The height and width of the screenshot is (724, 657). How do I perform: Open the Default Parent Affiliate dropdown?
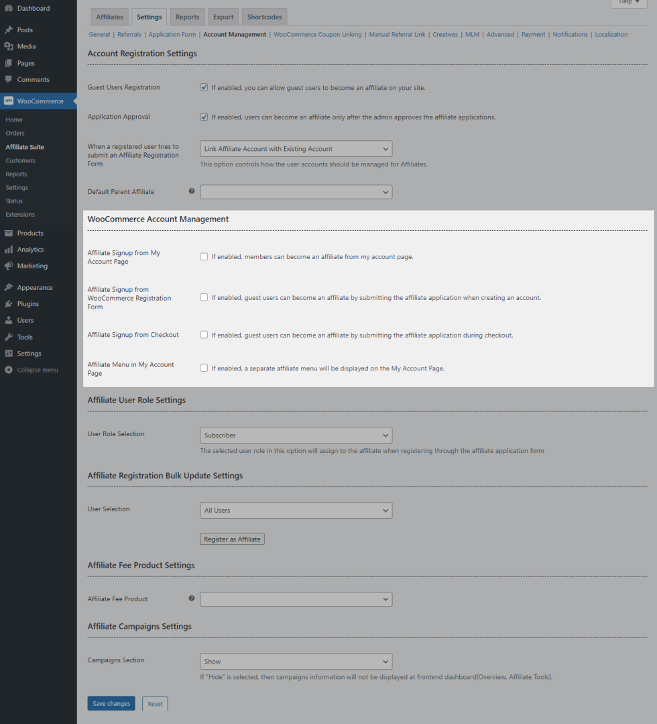(x=296, y=192)
